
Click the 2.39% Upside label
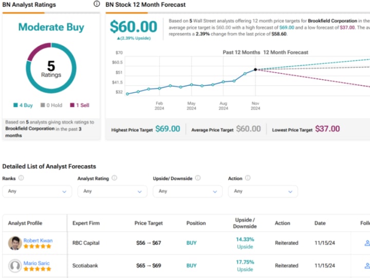tap(134, 38)
